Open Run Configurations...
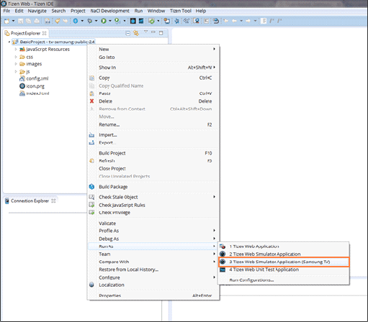The height and width of the screenshot is (322, 368). coord(284,280)
